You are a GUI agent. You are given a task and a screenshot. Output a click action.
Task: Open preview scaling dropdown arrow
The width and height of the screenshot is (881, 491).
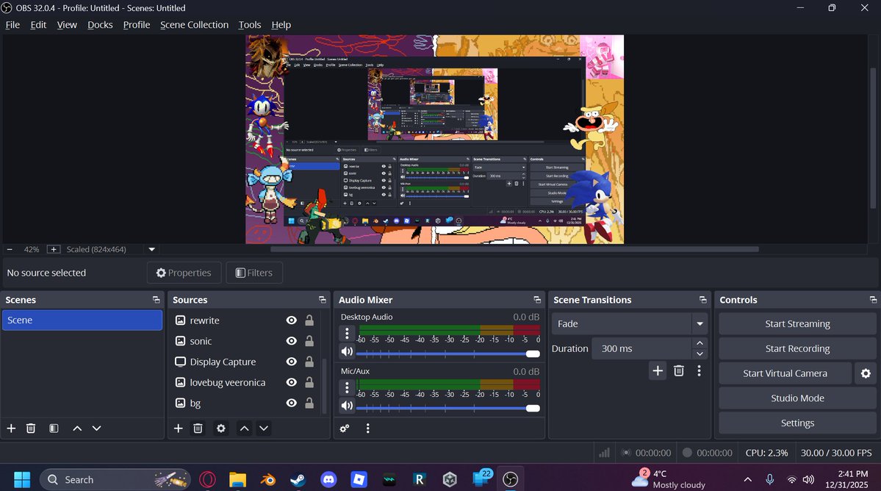tap(151, 249)
